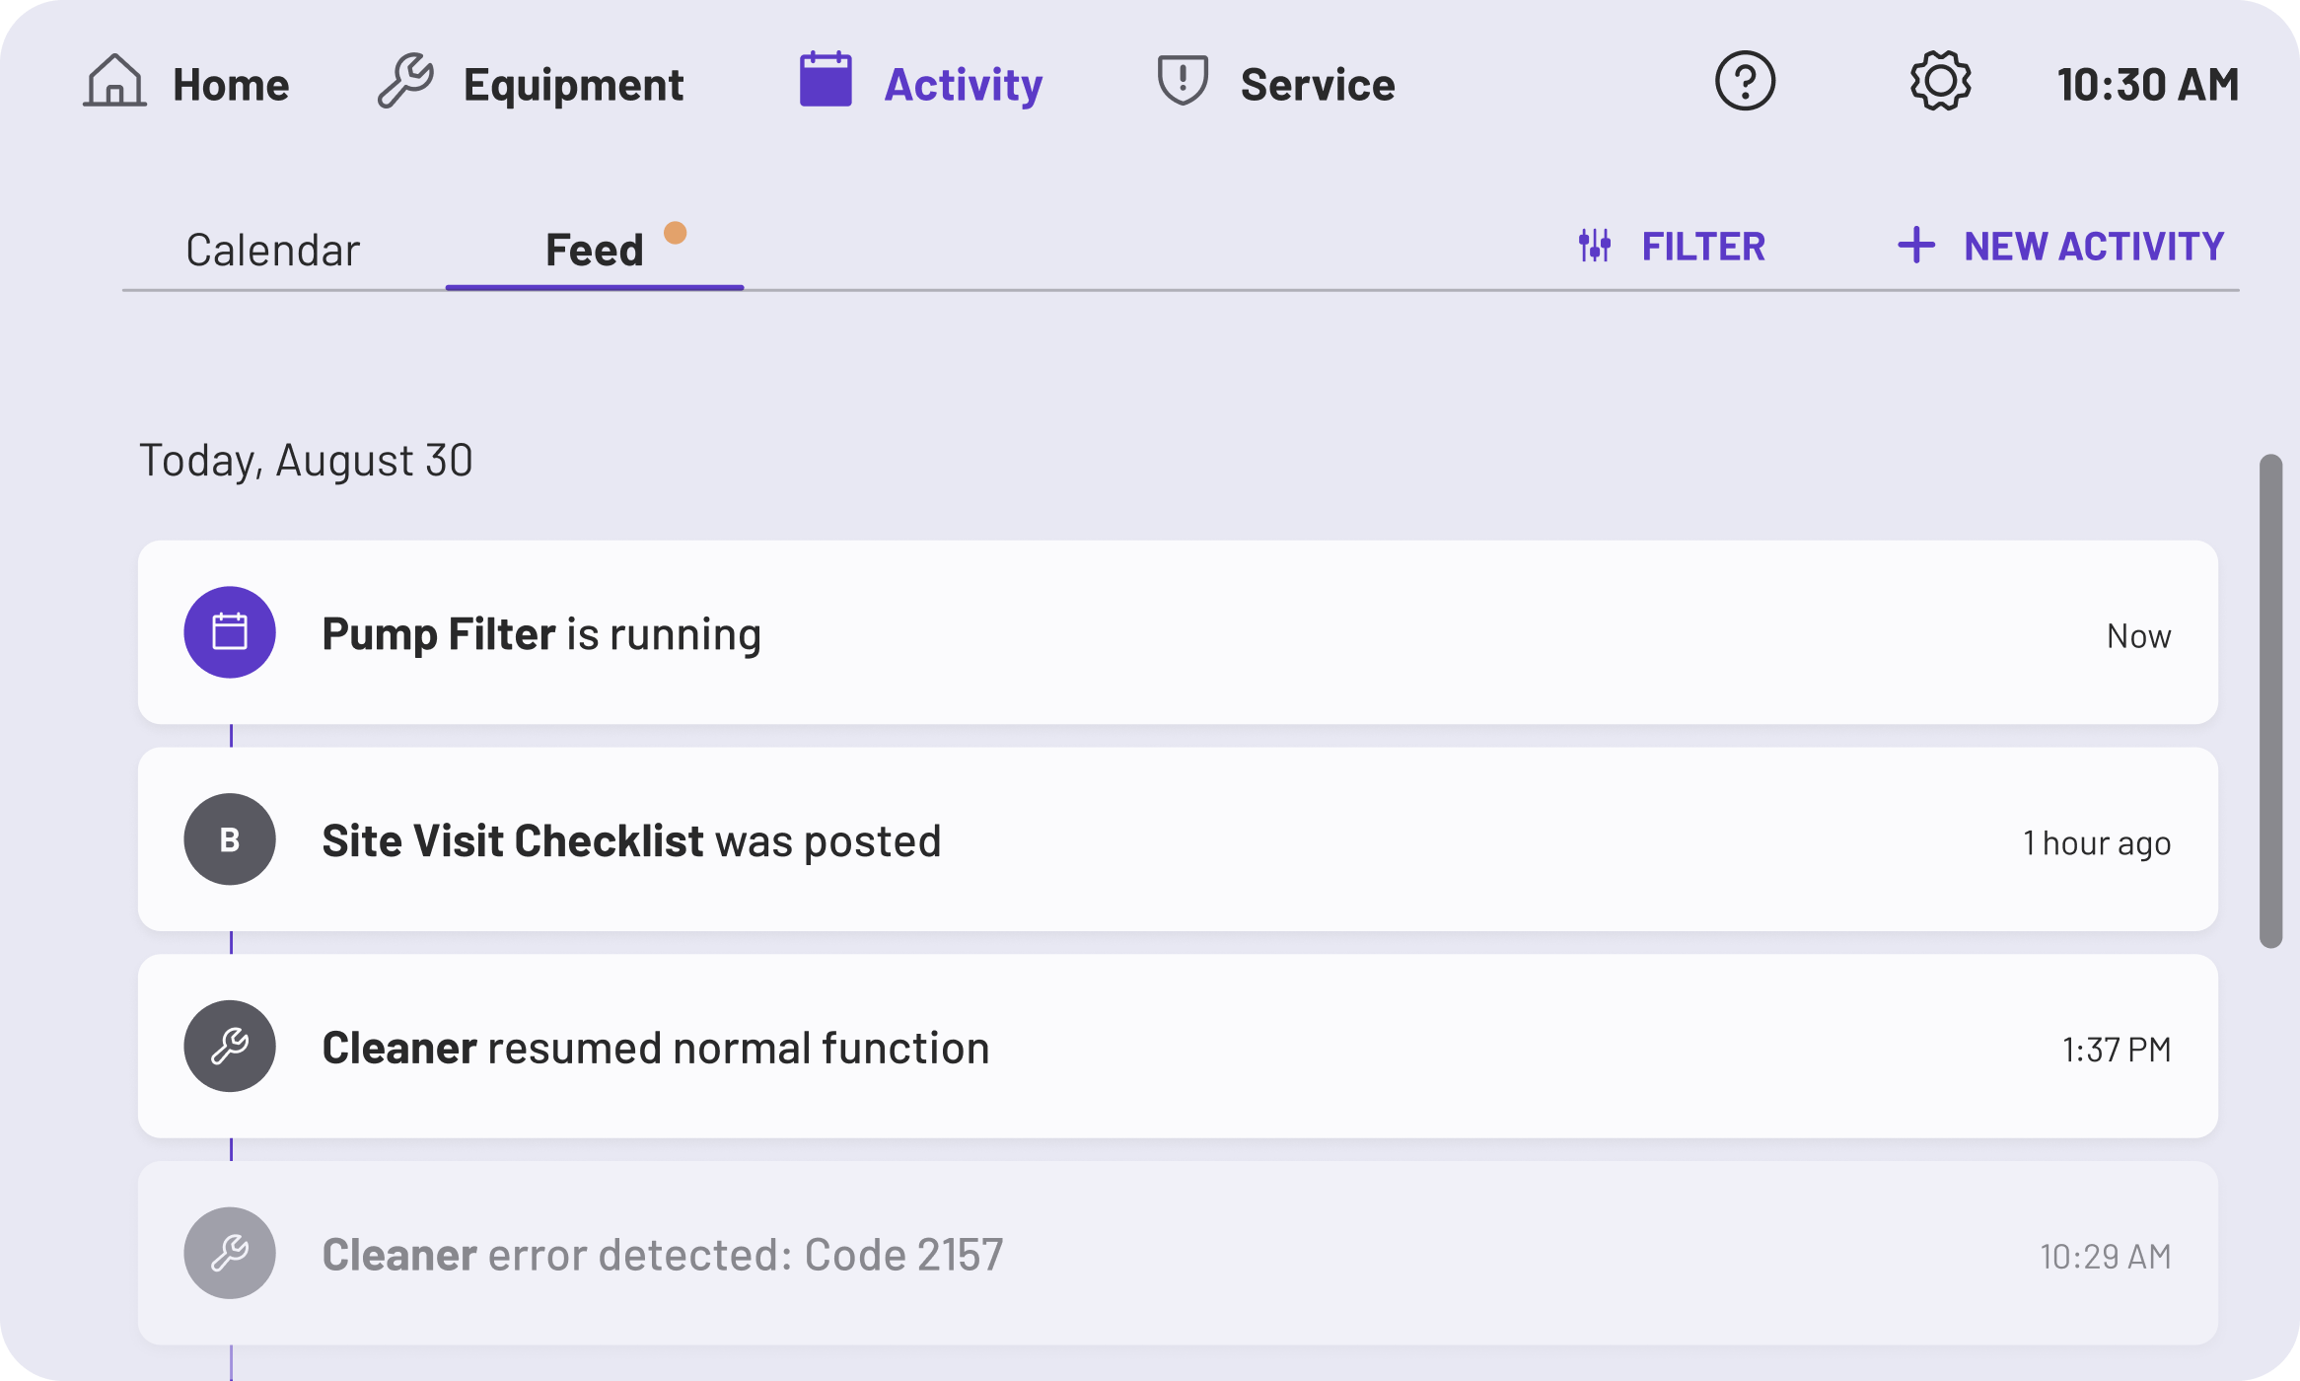The height and width of the screenshot is (1381, 2300).
Task: Open Cleaner error Code 2157 entry
Action: click(x=1178, y=1254)
